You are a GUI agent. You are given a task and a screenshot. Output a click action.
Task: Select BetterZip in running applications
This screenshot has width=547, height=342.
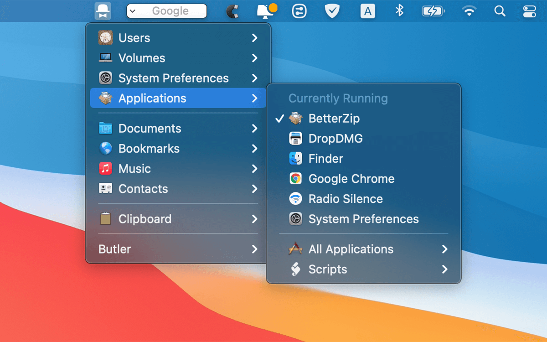(364, 119)
